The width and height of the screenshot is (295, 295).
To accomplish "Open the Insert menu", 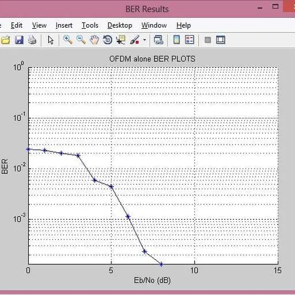I will pyautogui.click(x=64, y=25).
